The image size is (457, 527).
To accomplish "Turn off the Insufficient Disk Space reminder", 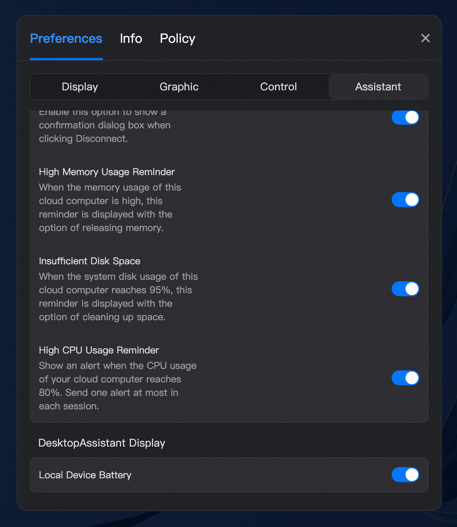I will coord(405,289).
